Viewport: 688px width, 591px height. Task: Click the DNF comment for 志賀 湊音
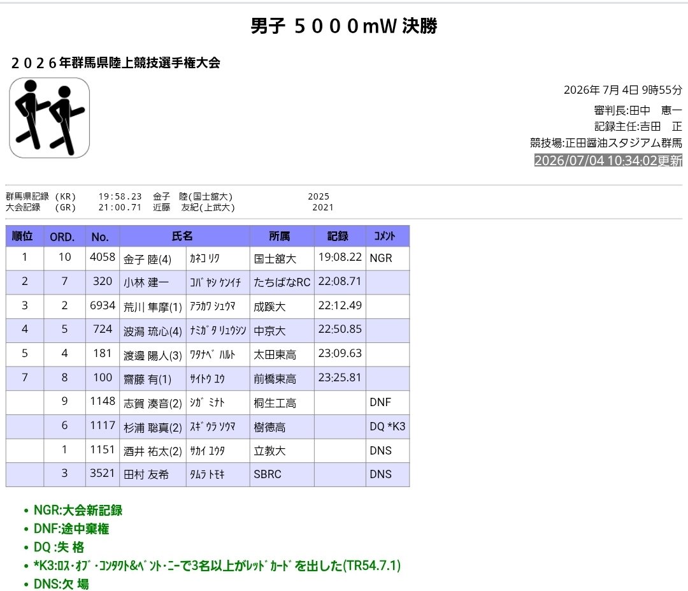click(380, 402)
